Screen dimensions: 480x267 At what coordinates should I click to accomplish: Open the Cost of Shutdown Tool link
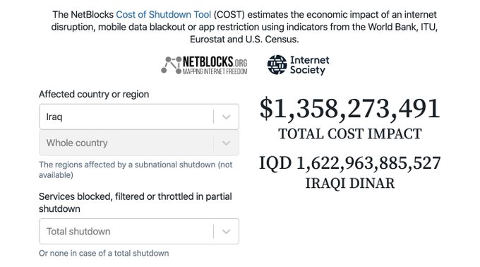coord(164,14)
